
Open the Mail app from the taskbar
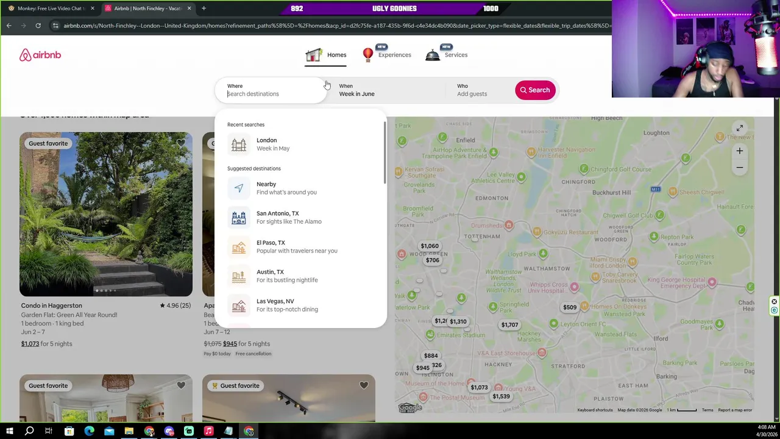(x=109, y=432)
